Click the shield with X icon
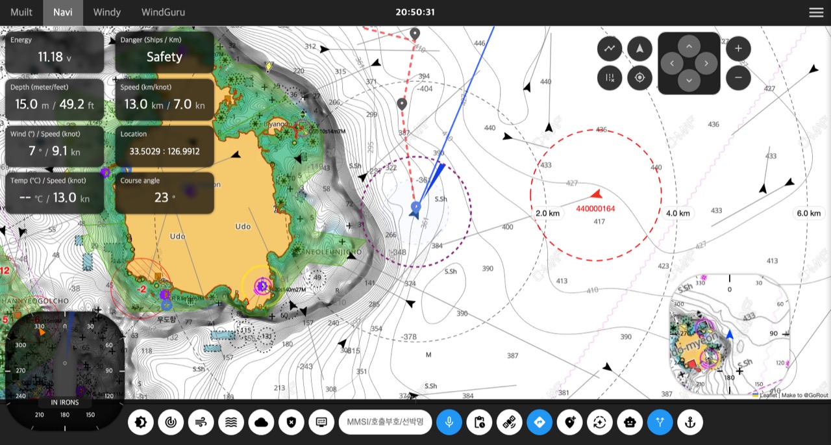Viewport: 831px width, 445px height. [x=291, y=422]
